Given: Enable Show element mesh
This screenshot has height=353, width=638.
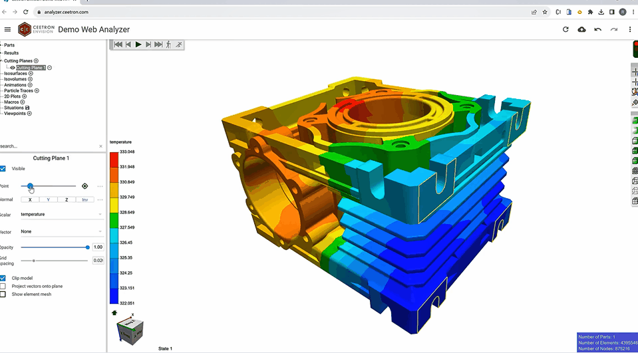Looking at the screenshot, I should click(3, 294).
